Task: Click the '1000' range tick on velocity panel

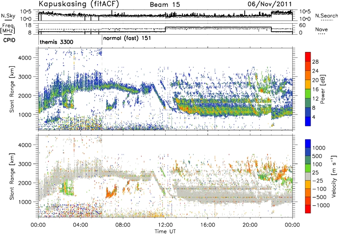Action: 25,201
